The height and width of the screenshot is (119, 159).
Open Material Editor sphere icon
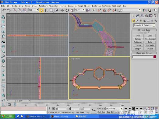point(150,10)
